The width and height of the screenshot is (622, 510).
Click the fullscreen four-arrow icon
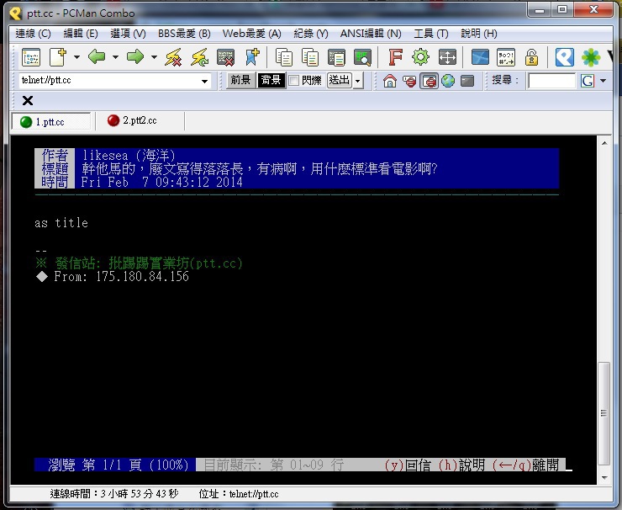(x=447, y=57)
